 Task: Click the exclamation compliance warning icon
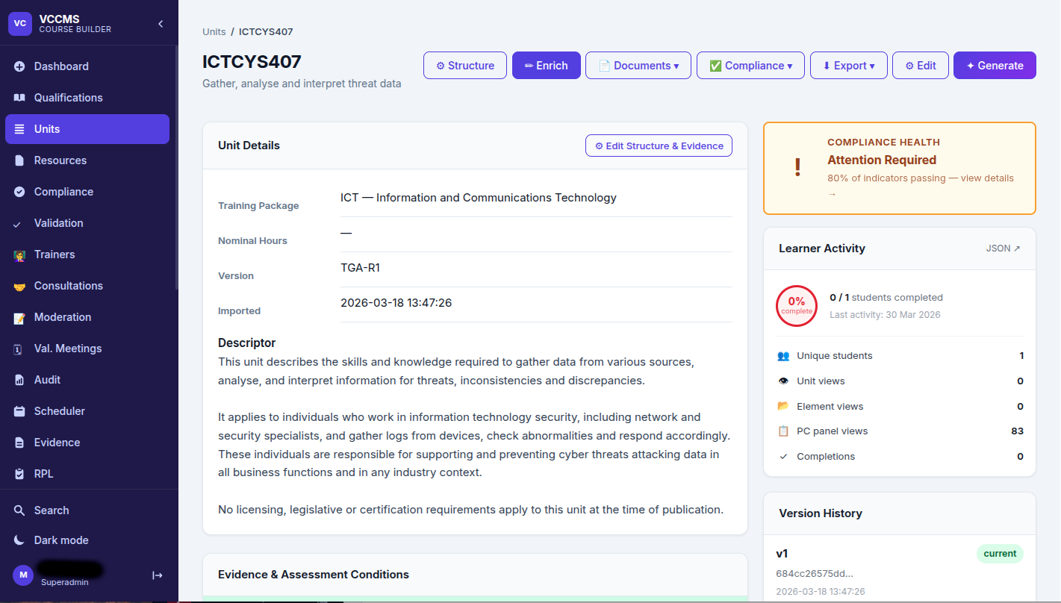point(797,168)
